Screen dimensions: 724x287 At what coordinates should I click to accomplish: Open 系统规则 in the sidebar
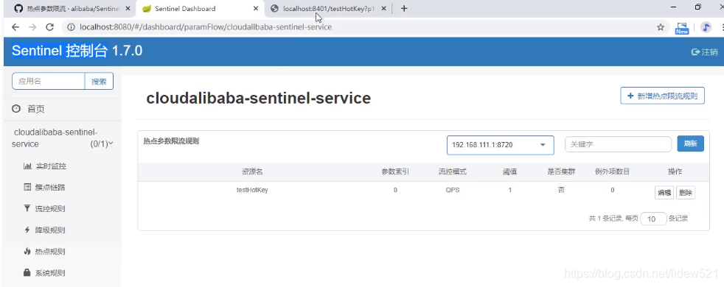point(44,273)
